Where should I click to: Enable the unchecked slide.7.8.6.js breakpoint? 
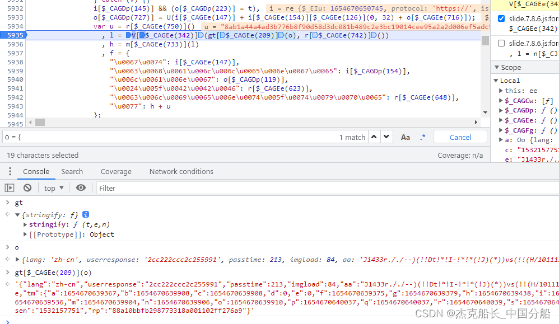(x=501, y=44)
